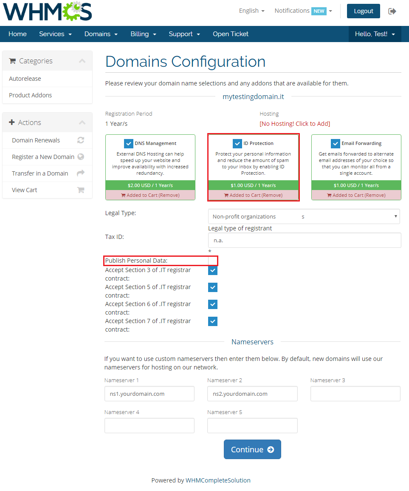The image size is (409, 491).
Task: Remove ID Protection from cart
Action: [253, 195]
